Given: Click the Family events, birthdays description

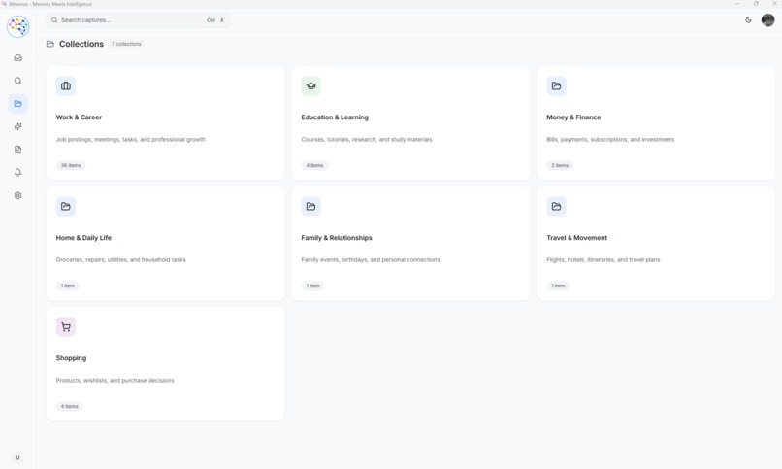Looking at the screenshot, I should pyautogui.click(x=371, y=260).
